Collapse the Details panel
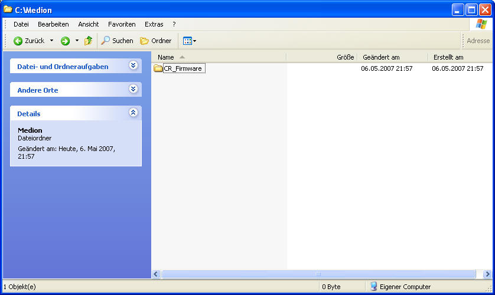 click(x=133, y=113)
